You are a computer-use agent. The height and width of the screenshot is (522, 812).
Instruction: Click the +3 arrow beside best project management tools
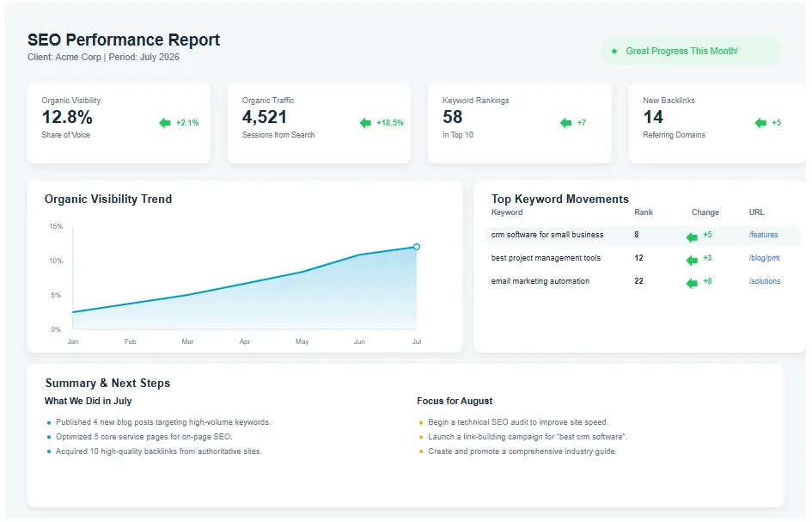click(x=689, y=258)
